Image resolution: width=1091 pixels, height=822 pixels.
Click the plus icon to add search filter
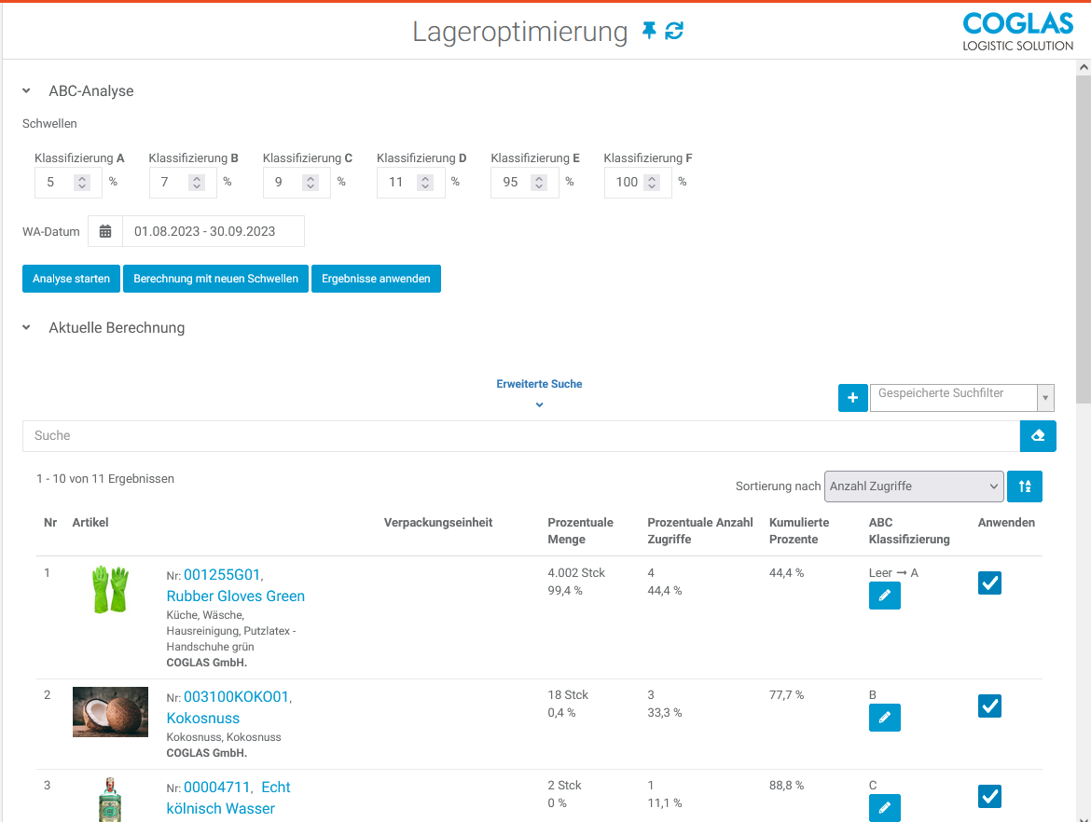852,398
